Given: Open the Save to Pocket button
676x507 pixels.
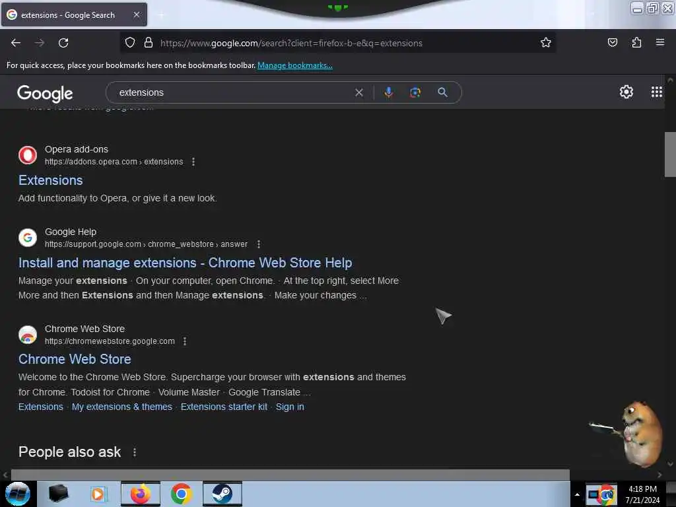Looking at the screenshot, I should [612, 42].
